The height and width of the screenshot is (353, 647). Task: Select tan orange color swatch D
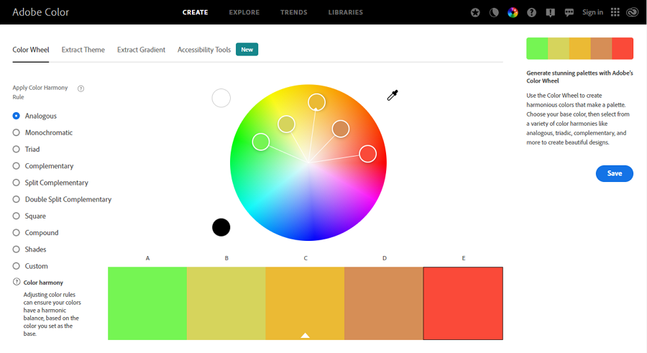(x=384, y=303)
